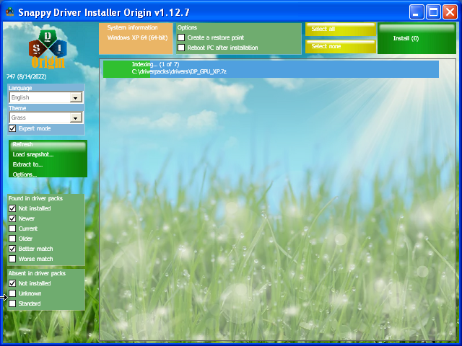Enable Create a restore point option
The width and height of the screenshot is (462, 346).
pos(181,37)
